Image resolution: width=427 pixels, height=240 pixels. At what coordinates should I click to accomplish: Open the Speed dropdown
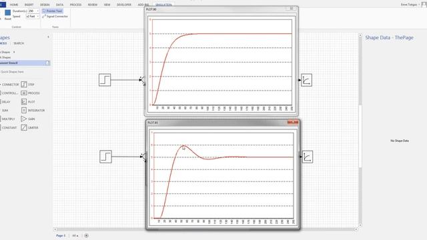[37, 16]
